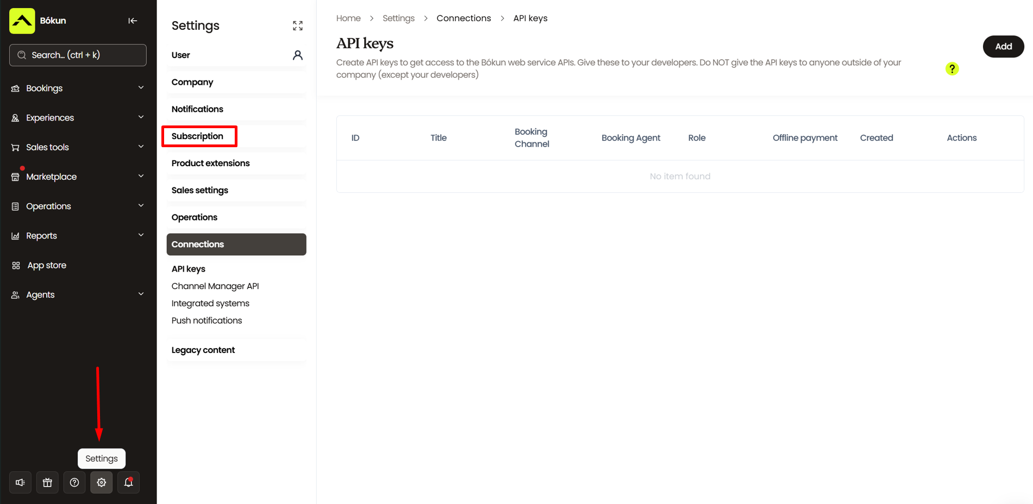1033x504 pixels.
Task: Open the gift icon in bottom bar
Action: point(47,482)
